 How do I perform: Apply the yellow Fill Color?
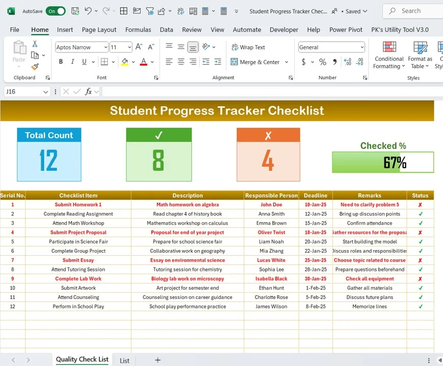click(x=125, y=62)
